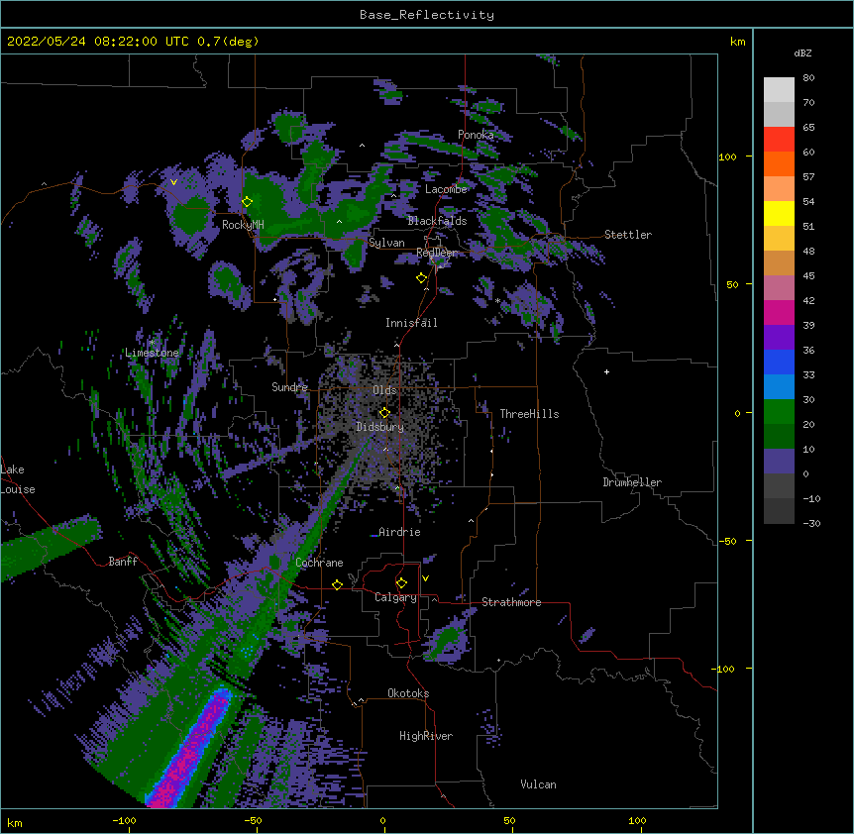The height and width of the screenshot is (834, 854).
Task: Click the Base_Reflectivity title
Action: click(x=427, y=15)
